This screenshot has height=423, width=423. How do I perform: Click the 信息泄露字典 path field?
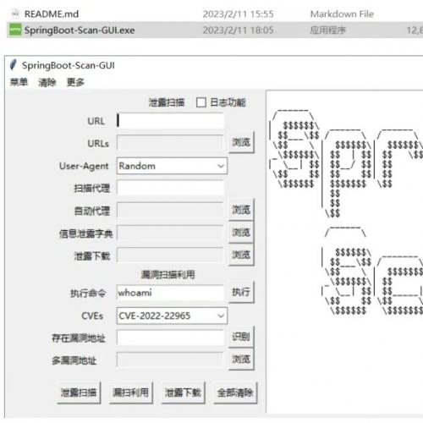(170, 233)
